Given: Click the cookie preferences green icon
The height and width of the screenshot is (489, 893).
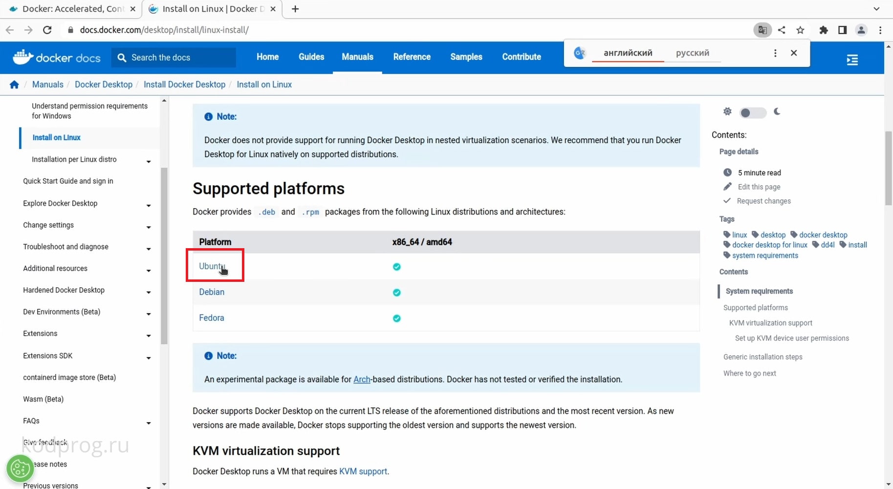Looking at the screenshot, I should point(20,468).
